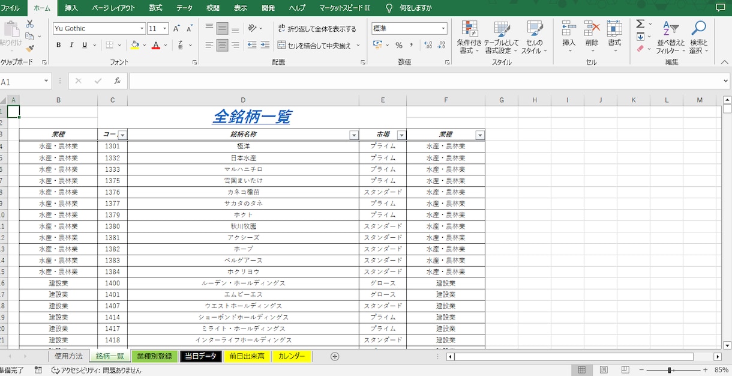Click the Cut scissors icon
The height and width of the screenshot is (376, 732).
(x=29, y=24)
